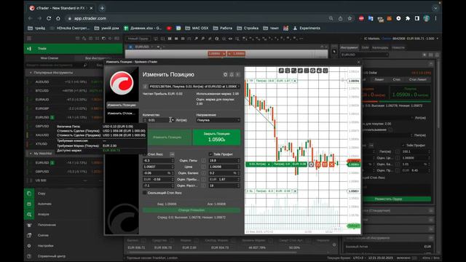Viewport: 466px width, 262px height.
Task: Switch to the 'Мои Списки' tab
Action: click(50, 58)
